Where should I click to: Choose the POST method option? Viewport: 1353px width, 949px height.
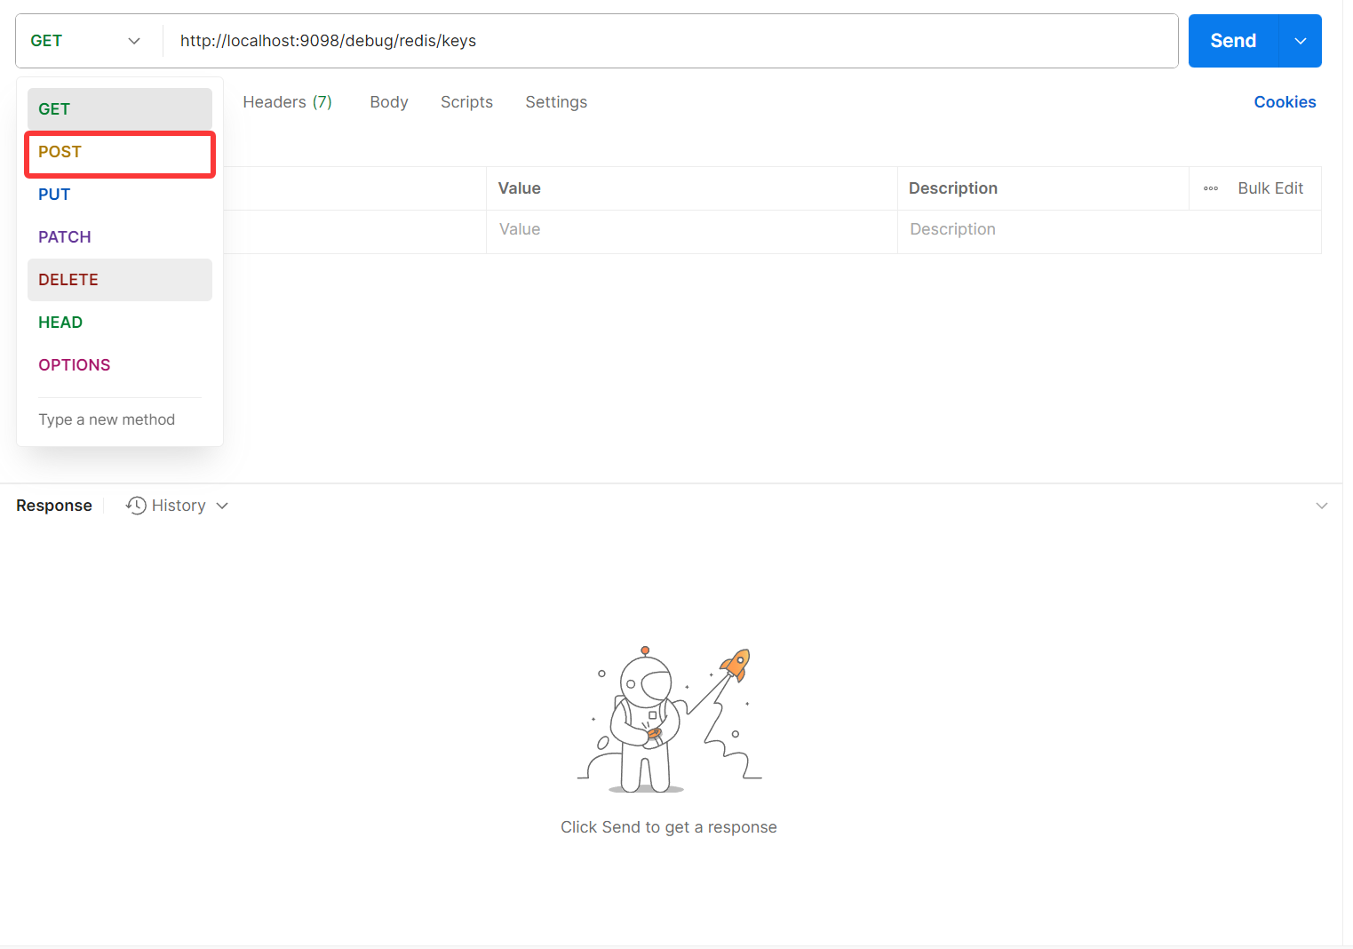[x=120, y=152]
